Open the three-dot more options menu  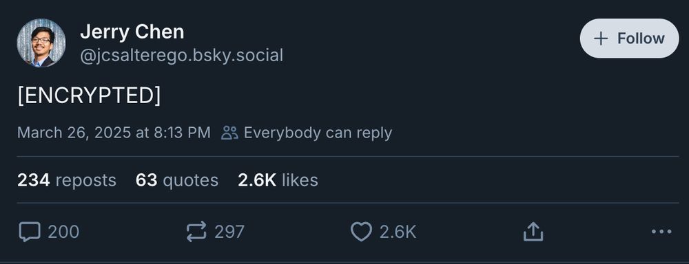[x=661, y=232]
